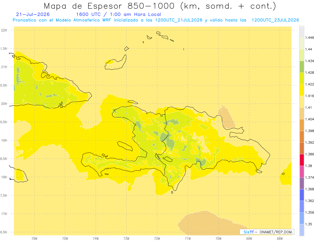Click the legend value '1.392'
The width and height of the screenshot is (314, 242).
coord(310,143)
